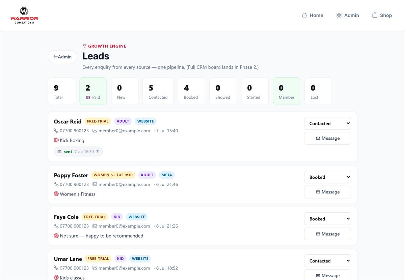This screenshot has width=405, height=280.
Task: Click email icon in Oscar Reid row
Action: coord(95,131)
